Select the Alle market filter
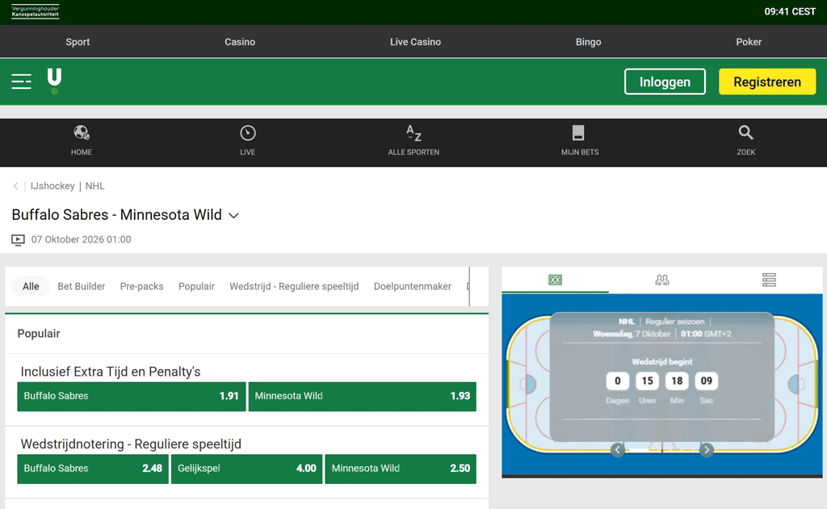827x509 pixels. 31,286
